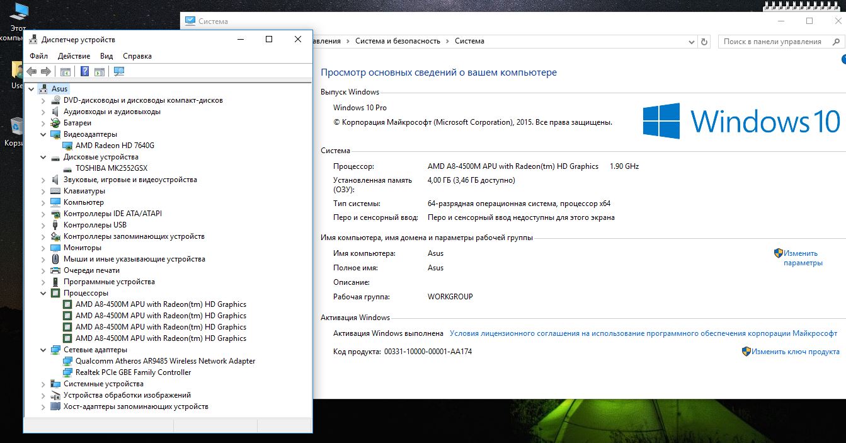
Task: Click the Система breadcrumb in address bar
Action: pyautogui.click(x=469, y=41)
